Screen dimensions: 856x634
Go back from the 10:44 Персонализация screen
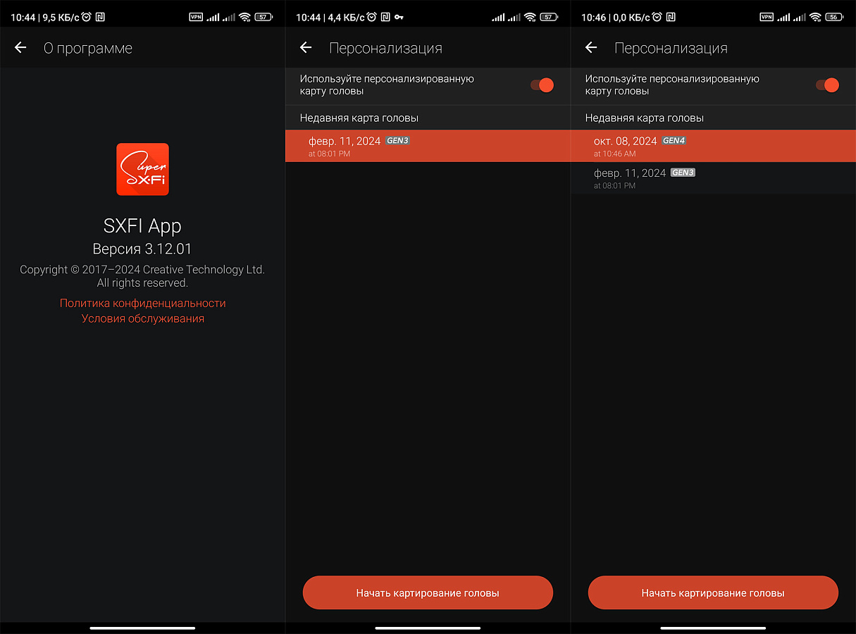[x=306, y=48]
